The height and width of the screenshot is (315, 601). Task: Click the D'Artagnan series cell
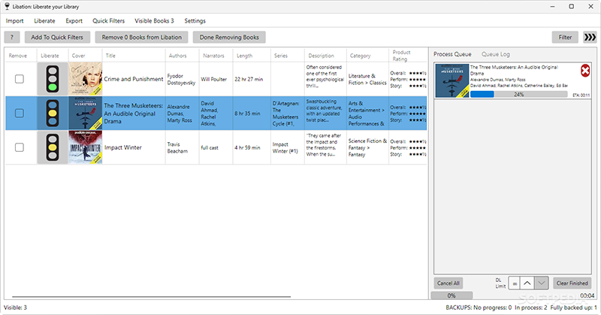tap(286, 114)
